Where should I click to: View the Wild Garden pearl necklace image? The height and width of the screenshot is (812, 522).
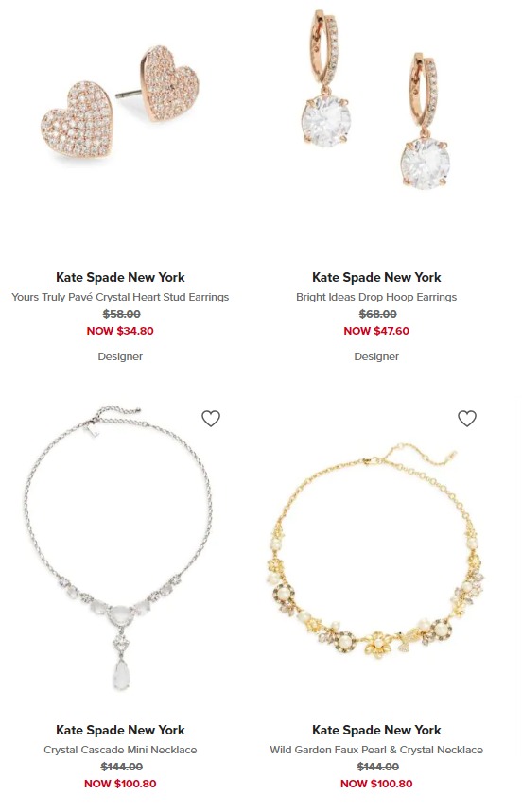376,554
